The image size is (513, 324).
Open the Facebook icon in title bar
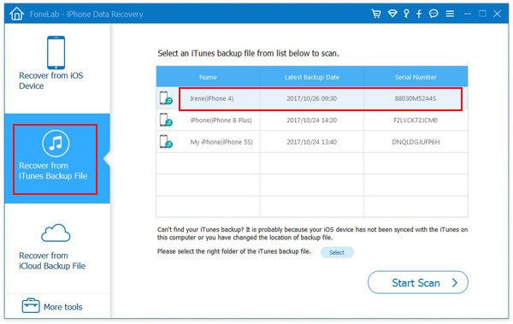coord(419,14)
